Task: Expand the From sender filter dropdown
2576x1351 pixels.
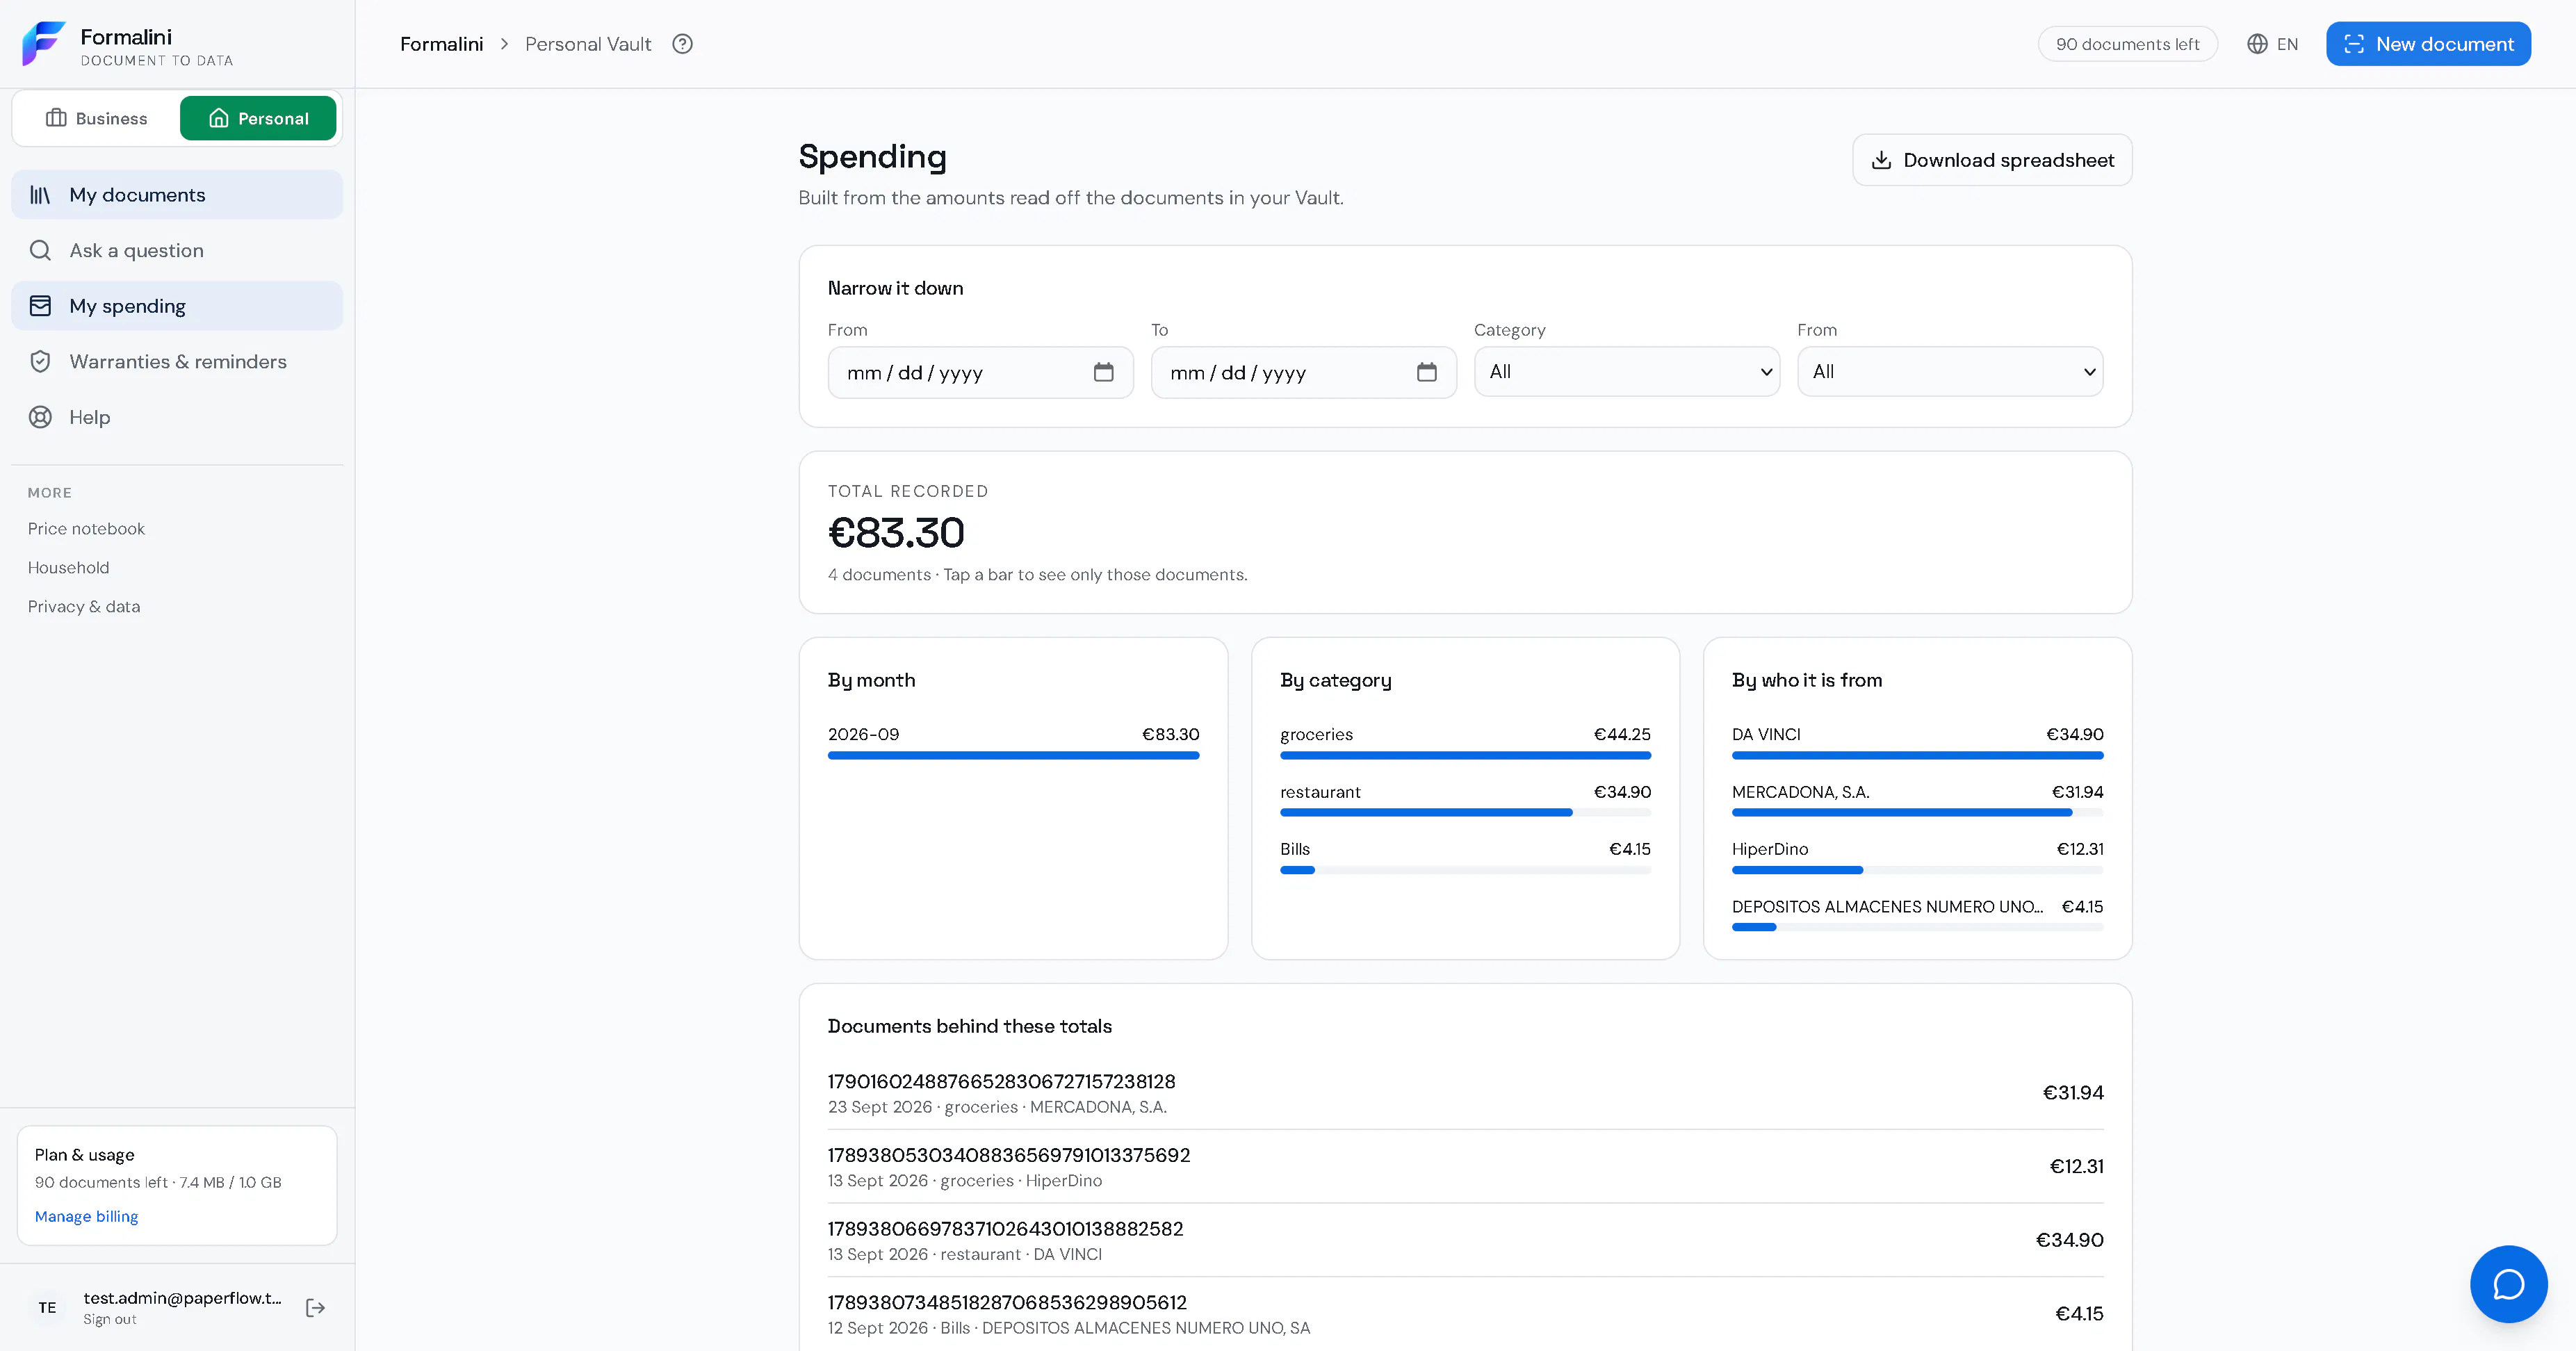Action: pyautogui.click(x=1949, y=372)
